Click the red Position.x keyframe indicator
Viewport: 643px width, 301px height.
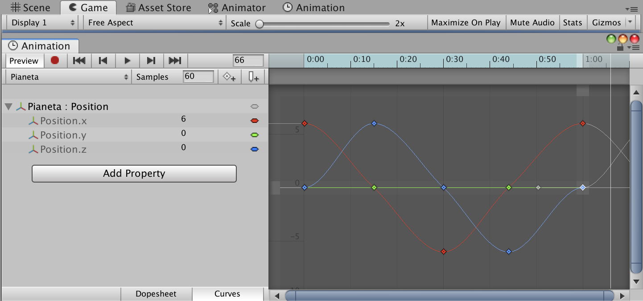click(255, 121)
